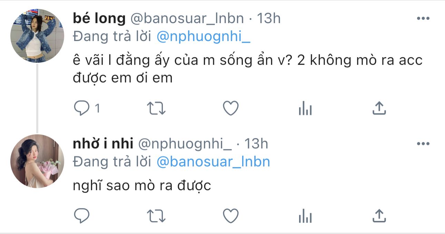The width and height of the screenshot is (445, 234).
Task: Open the @banosuar_lnbn mention link
Action: point(213,162)
